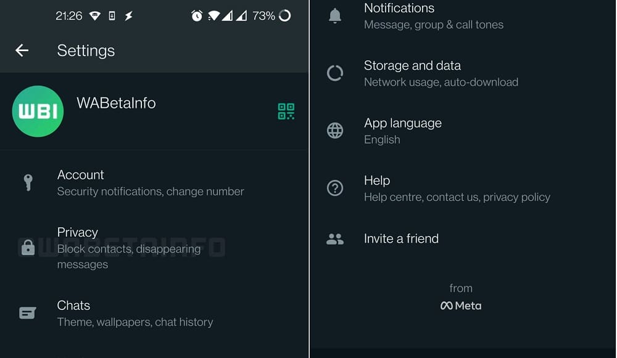Select Storage and data option
The image size is (617, 358).
click(463, 73)
